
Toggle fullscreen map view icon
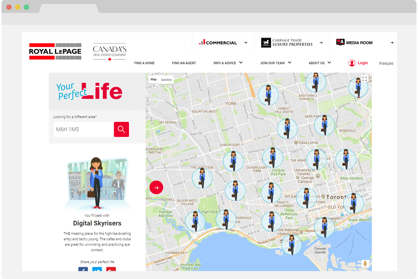[364, 79]
